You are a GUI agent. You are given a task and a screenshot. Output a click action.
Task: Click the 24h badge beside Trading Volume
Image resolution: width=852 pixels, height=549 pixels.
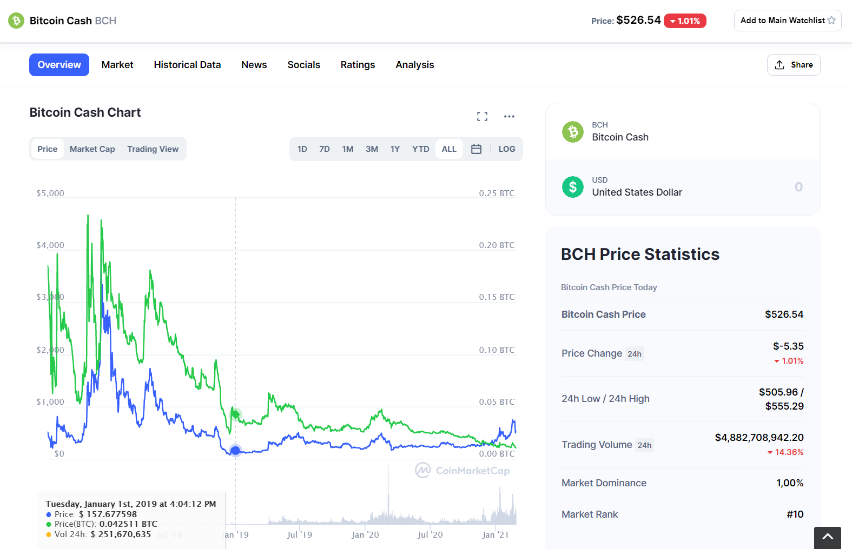644,445
